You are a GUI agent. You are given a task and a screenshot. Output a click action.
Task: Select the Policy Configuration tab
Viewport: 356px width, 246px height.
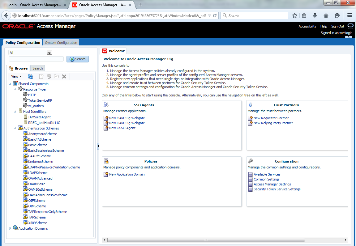pos(23,42)
